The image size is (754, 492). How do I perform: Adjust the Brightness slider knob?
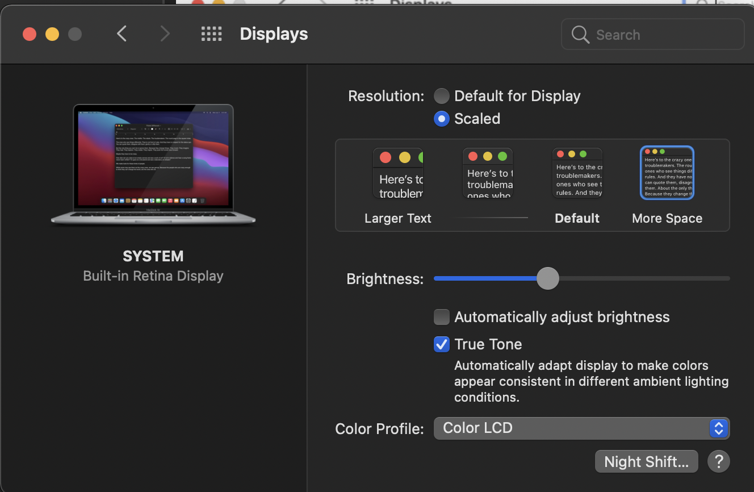click(548, 278)
